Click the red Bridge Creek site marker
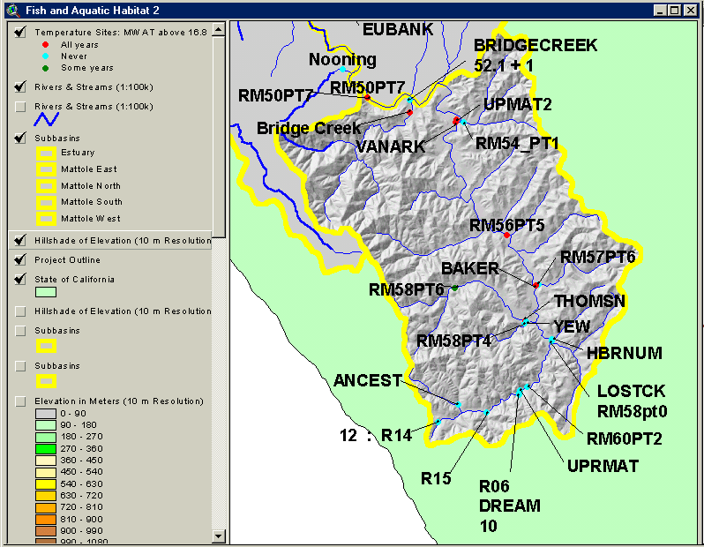Screen dimensions: 704x547 409,113
